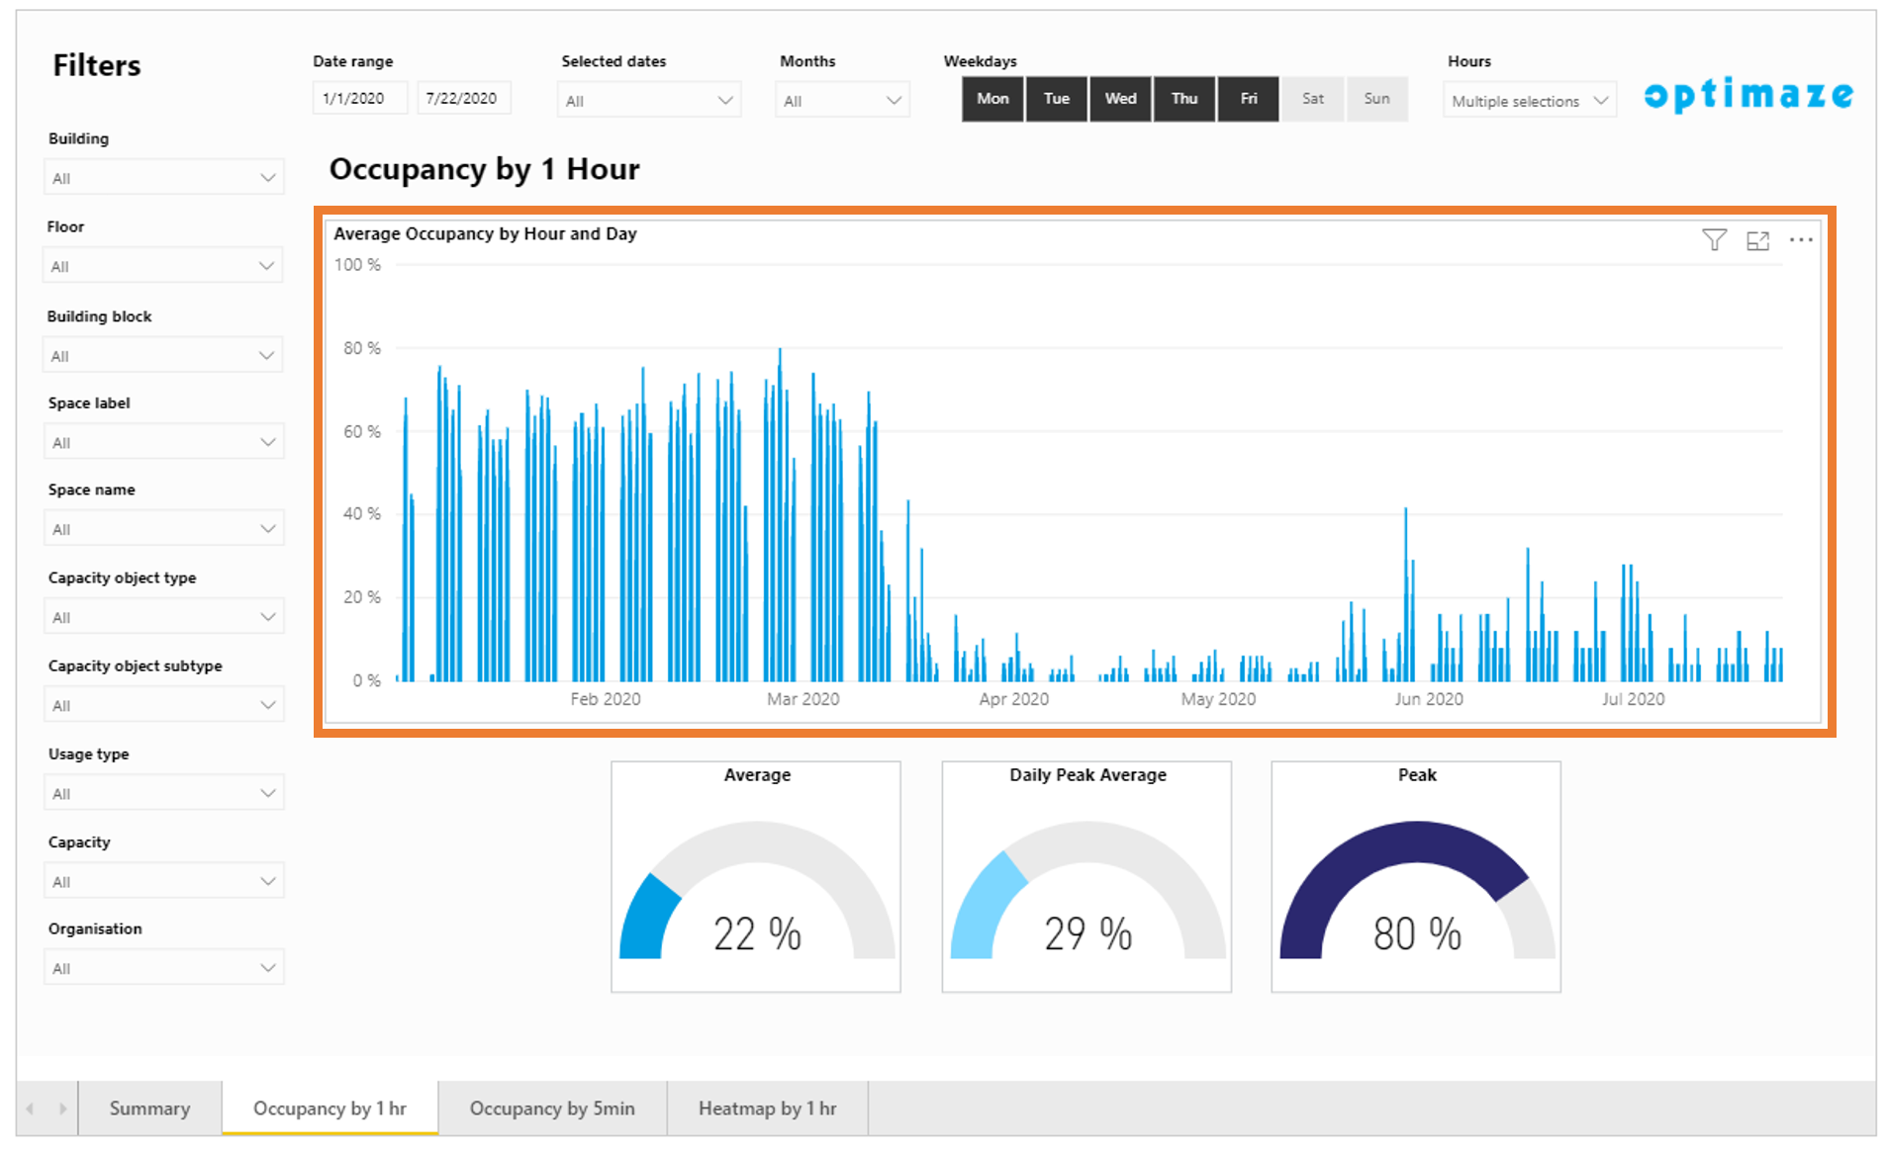Open the Heatmap by 1 hr tab
Screen dimensions: 1888x1152
pyautogui.click(x=767, y=1108)
